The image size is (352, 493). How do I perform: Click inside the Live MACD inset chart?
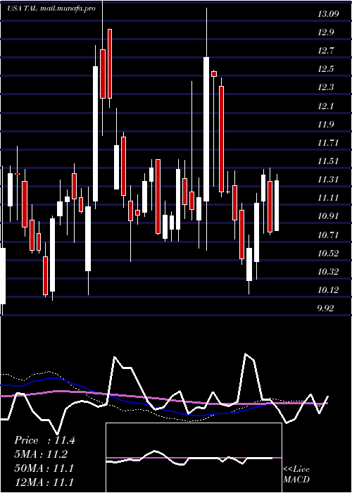coord(194,458)
